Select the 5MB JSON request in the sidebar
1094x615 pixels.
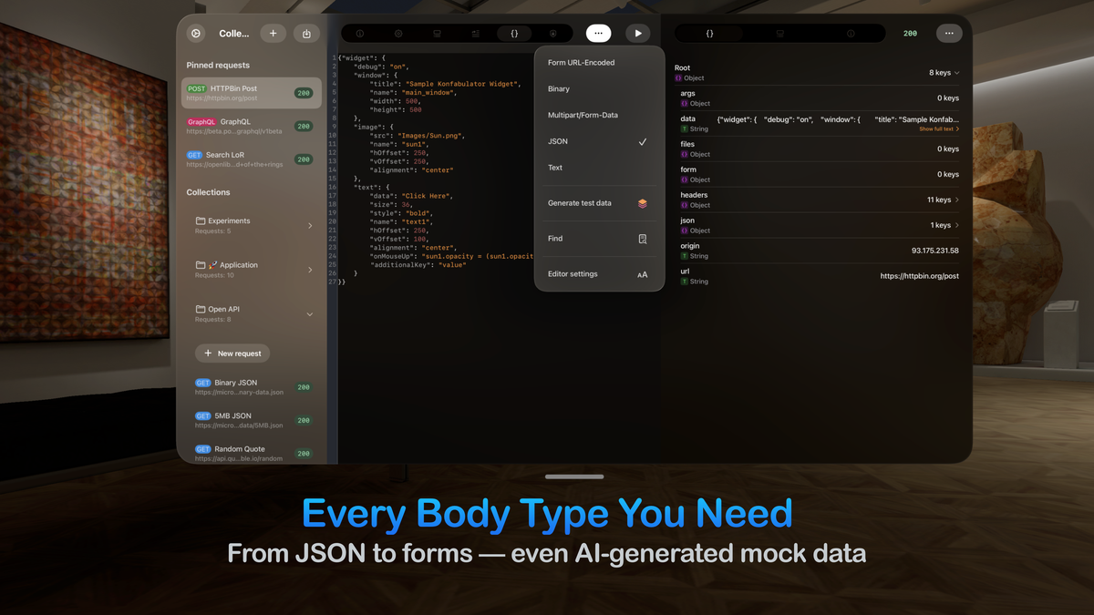pyautogui.click(x=253, y=419)
